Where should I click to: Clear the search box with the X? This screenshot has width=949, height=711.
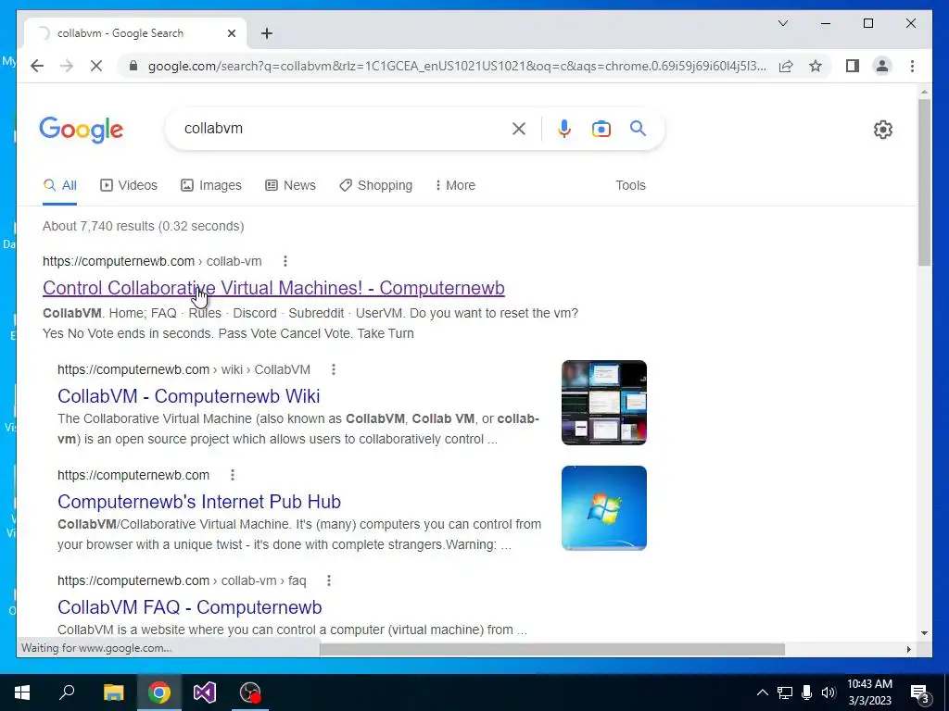pyautogui.click(x=519, y=128)
